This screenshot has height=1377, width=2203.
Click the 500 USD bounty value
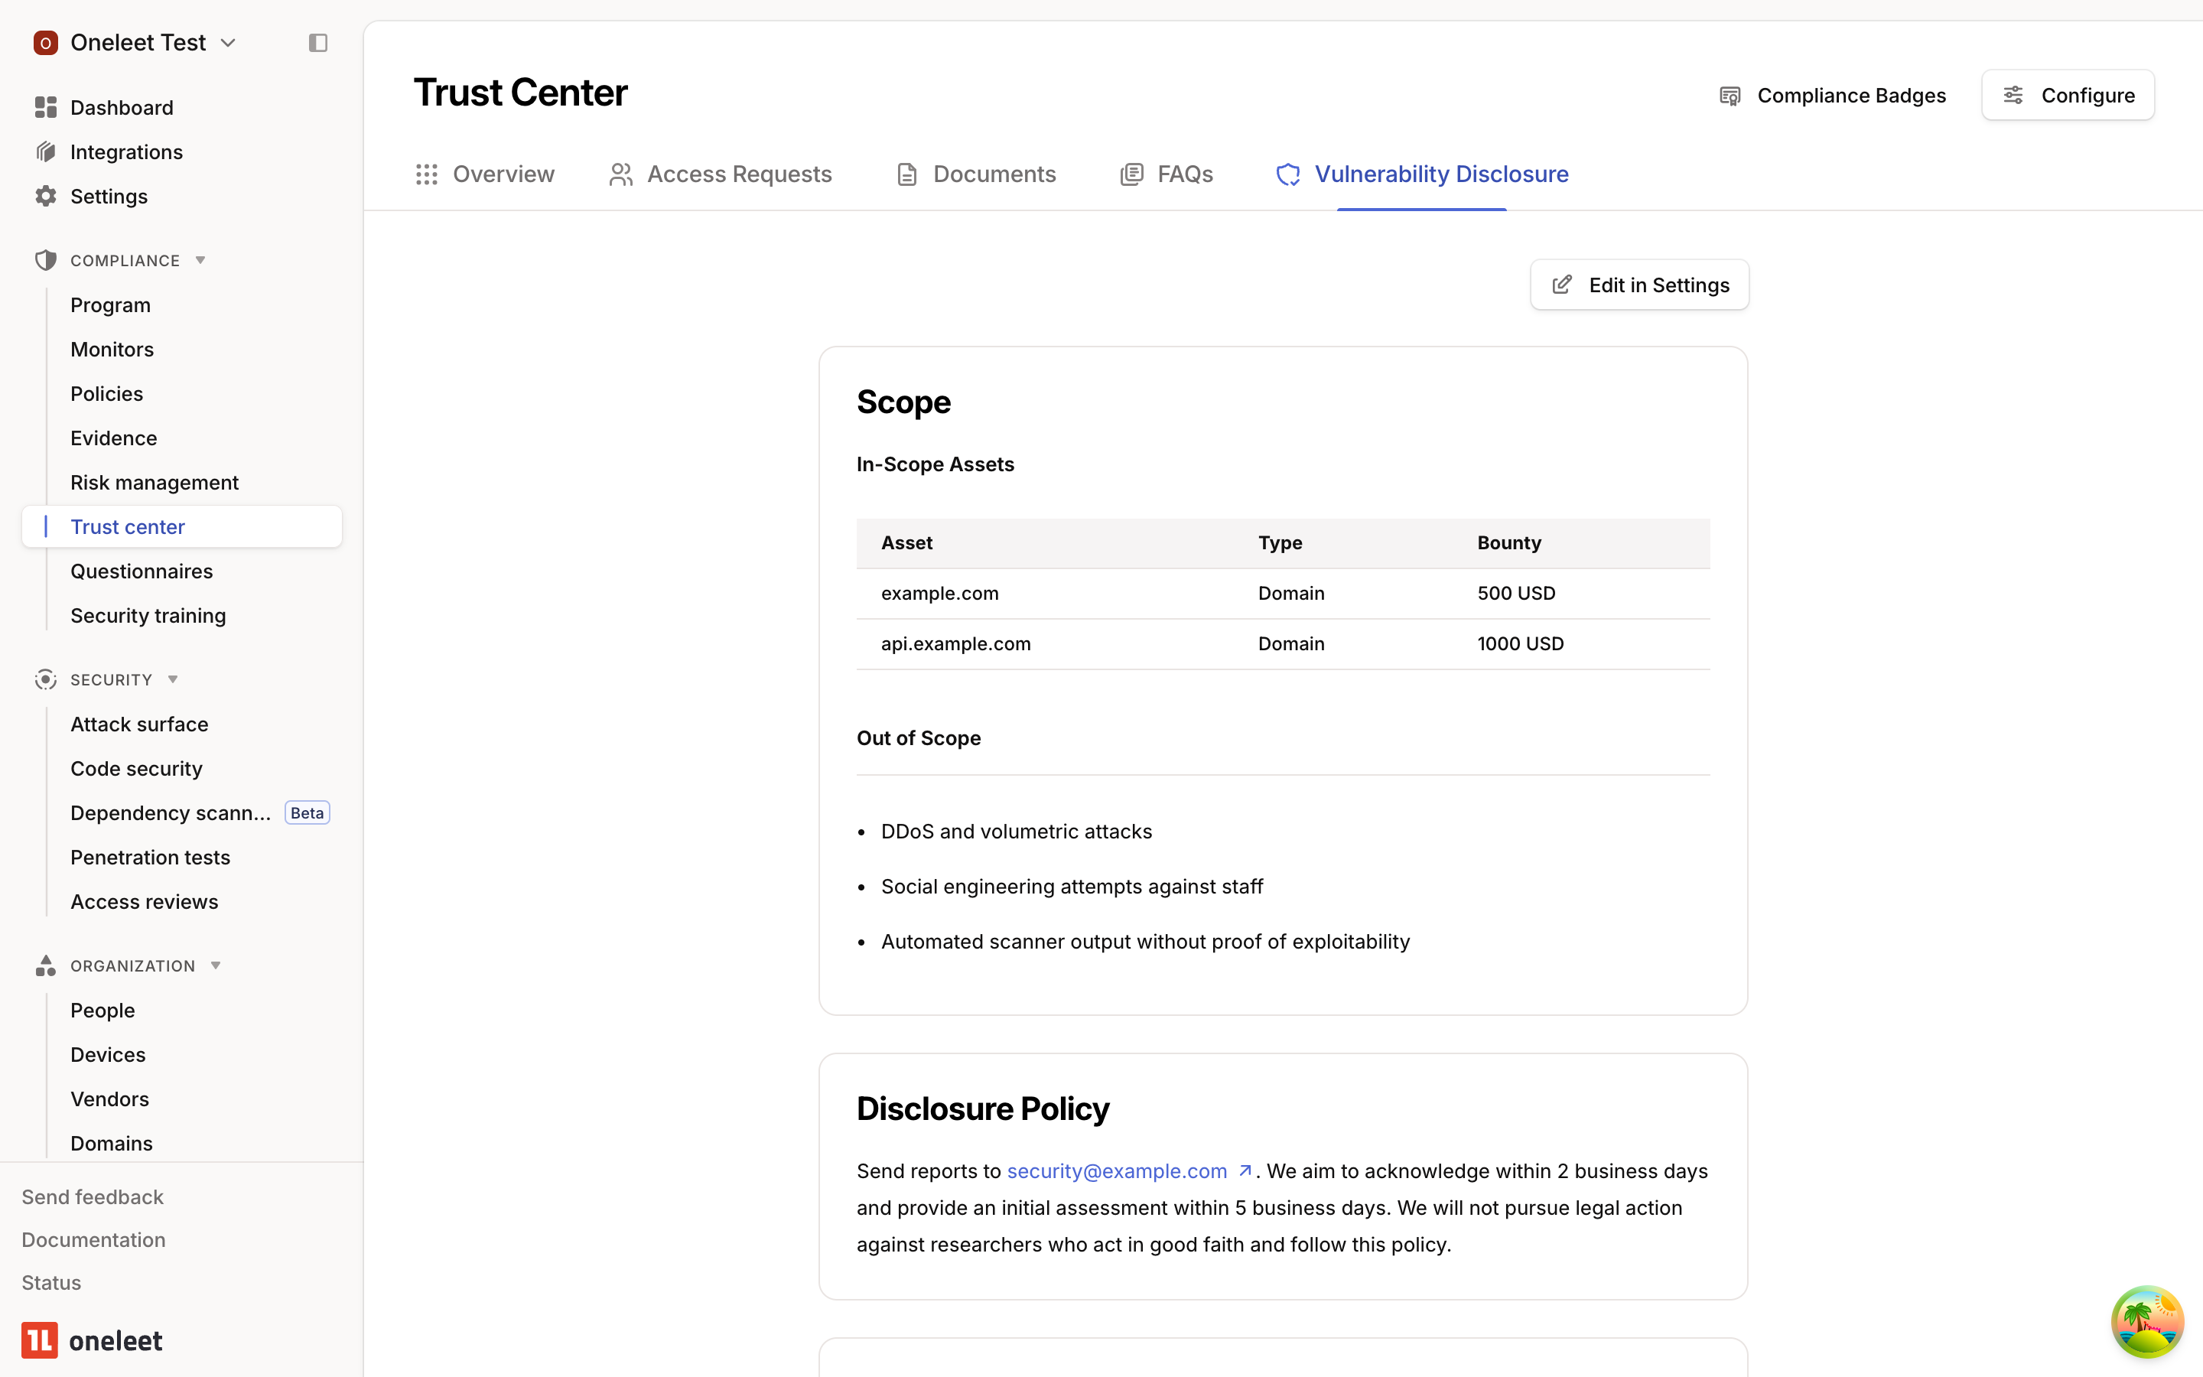tap(1517, 593)
